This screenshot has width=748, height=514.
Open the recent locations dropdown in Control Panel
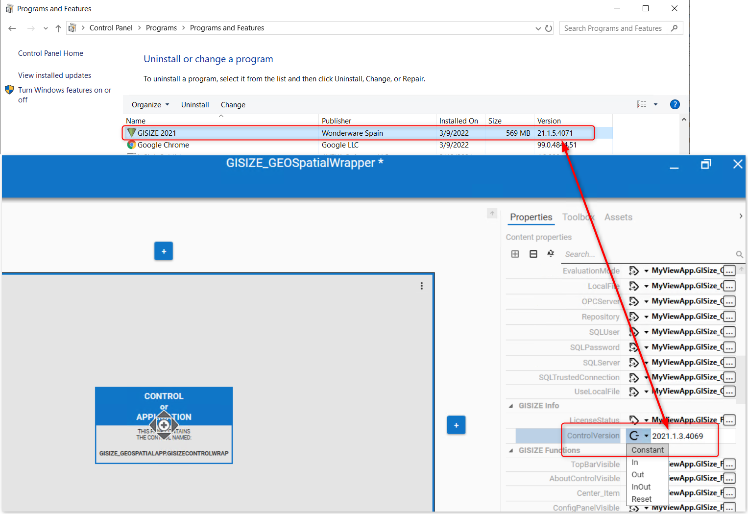pos(46,28)
